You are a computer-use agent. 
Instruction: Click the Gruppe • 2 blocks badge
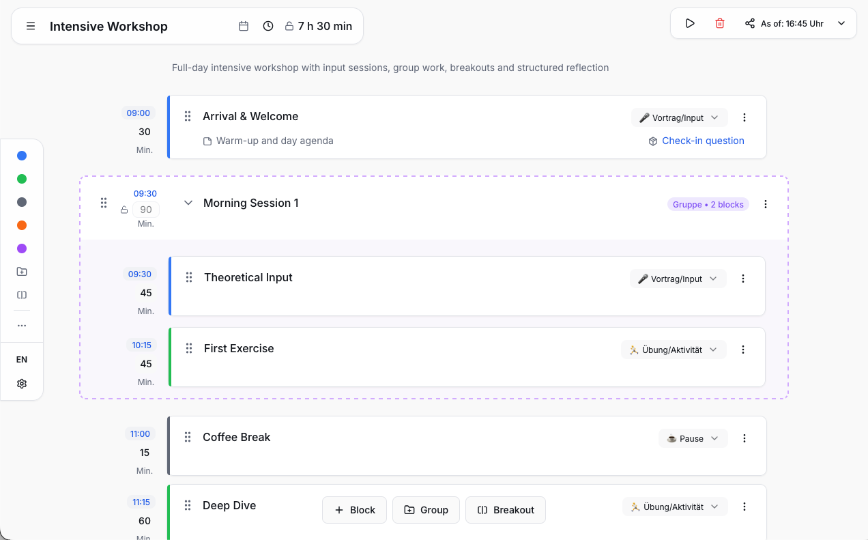point(708,204)
